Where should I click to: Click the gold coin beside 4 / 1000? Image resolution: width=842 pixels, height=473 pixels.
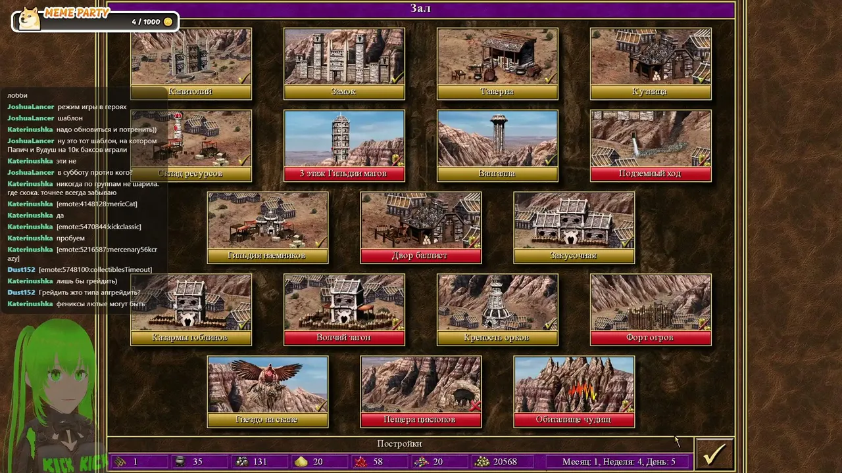click(x=168, y=22)
